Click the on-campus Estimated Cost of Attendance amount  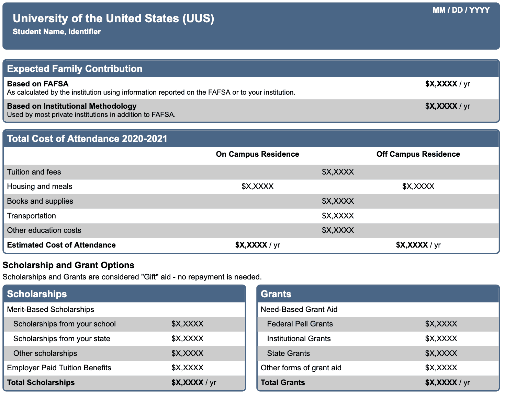257,245
